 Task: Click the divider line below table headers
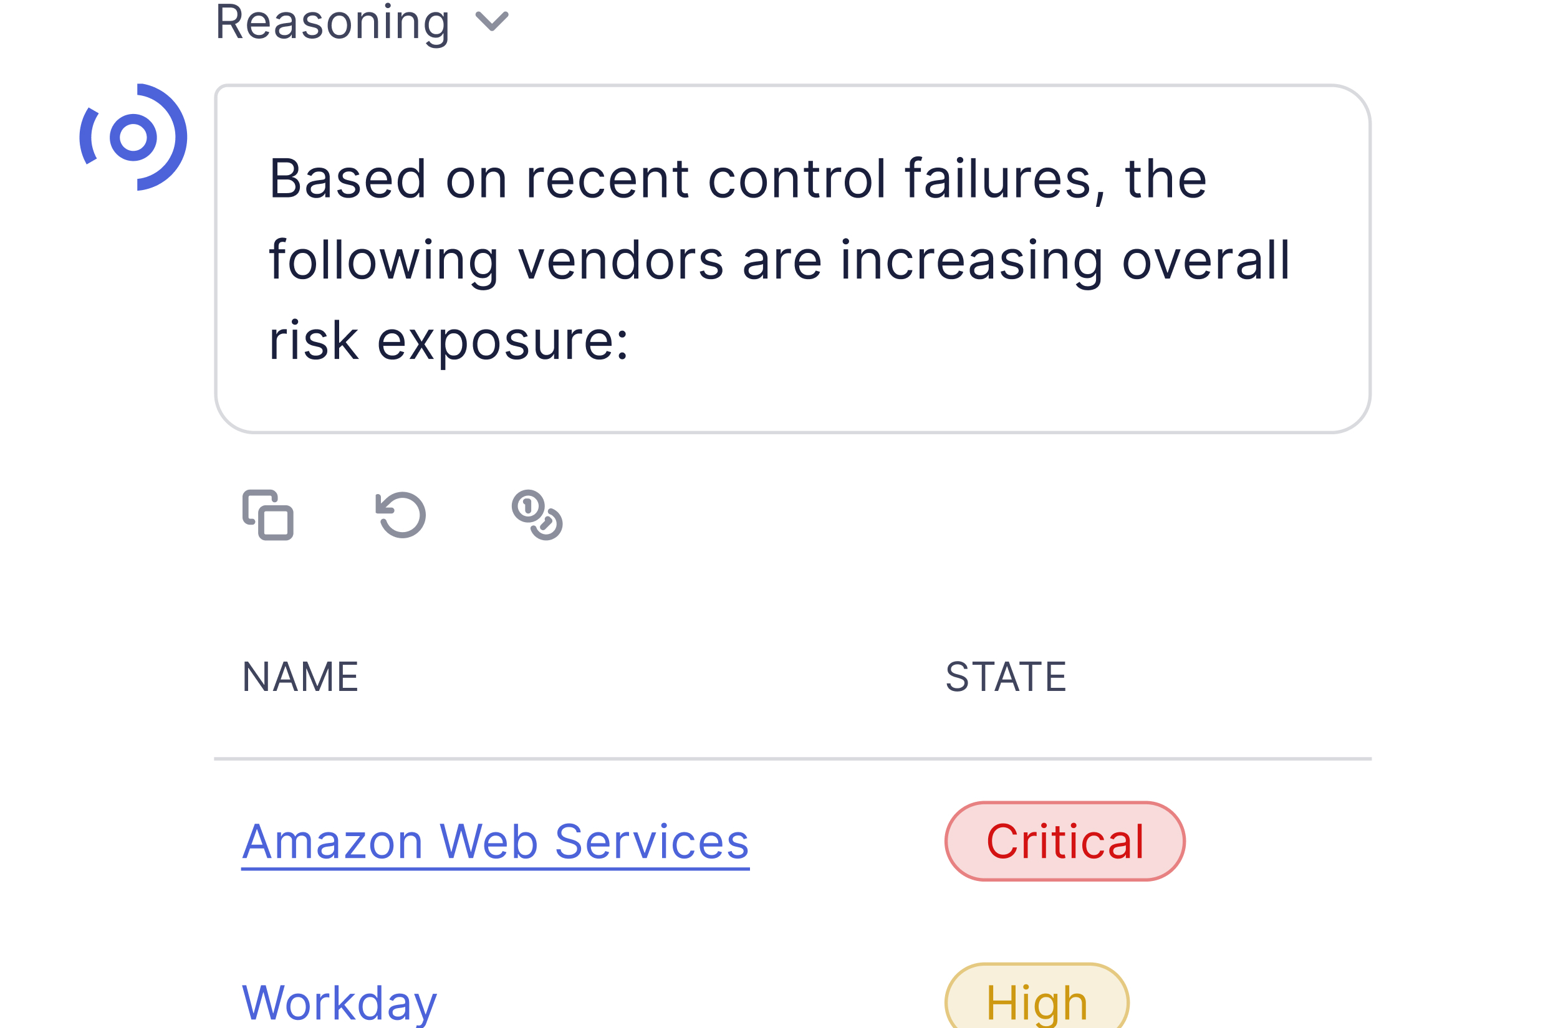[792, 759]
